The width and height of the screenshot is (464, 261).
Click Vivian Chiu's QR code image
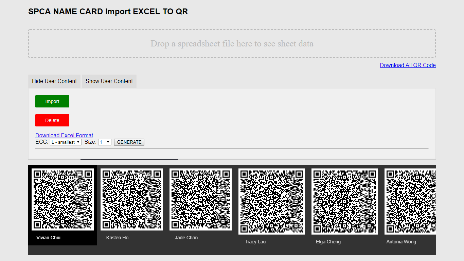coord(63,199)
